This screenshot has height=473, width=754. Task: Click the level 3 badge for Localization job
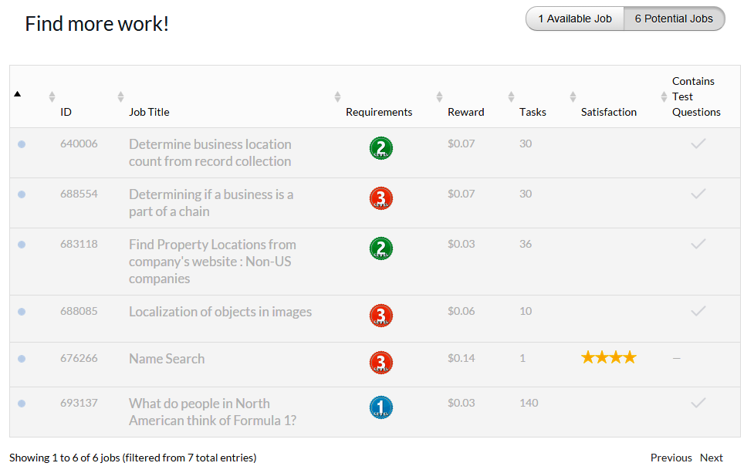380,316
